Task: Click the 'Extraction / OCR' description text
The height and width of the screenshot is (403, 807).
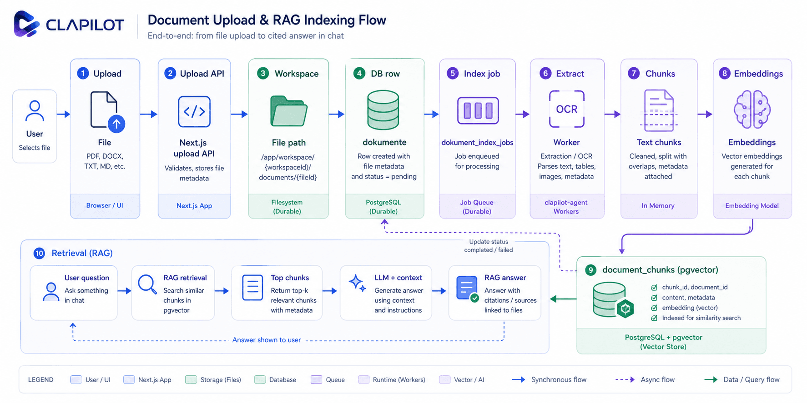Action: point(566,156)
